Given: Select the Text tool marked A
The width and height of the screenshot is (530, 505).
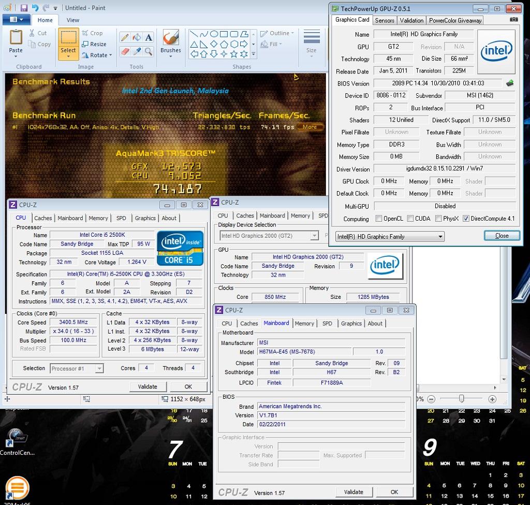Looking at the screenshot, I should 149,37.
